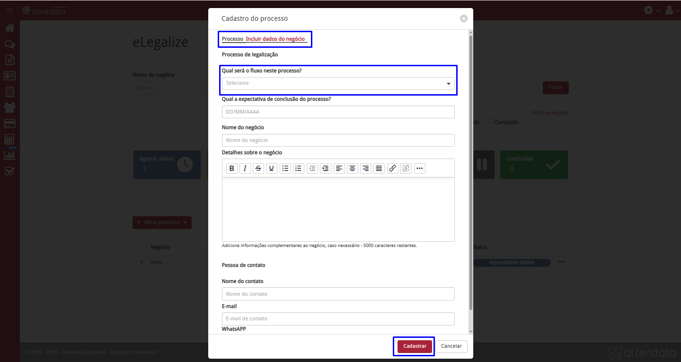Click the eContador logo
Image resolution: width=681 pixels, height=362 pixels.
(x=44, y=10)
